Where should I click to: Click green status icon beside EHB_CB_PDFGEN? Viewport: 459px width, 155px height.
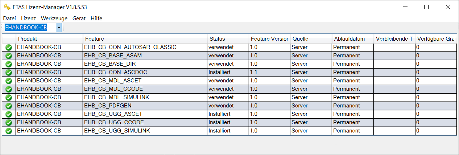click(x=9, y=106)
